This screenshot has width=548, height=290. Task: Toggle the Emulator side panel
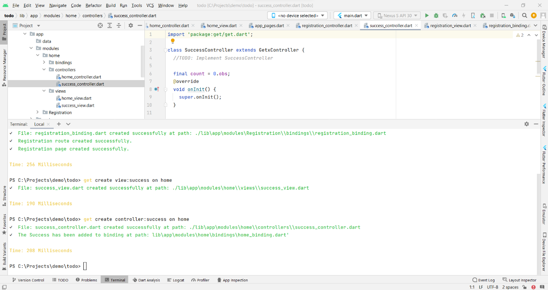tap(544, 214)
